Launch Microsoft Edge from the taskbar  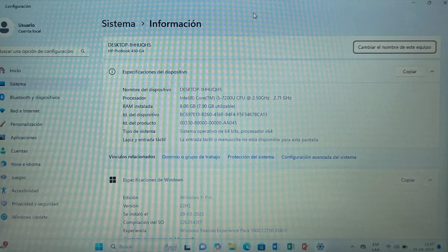coord(247,247)
